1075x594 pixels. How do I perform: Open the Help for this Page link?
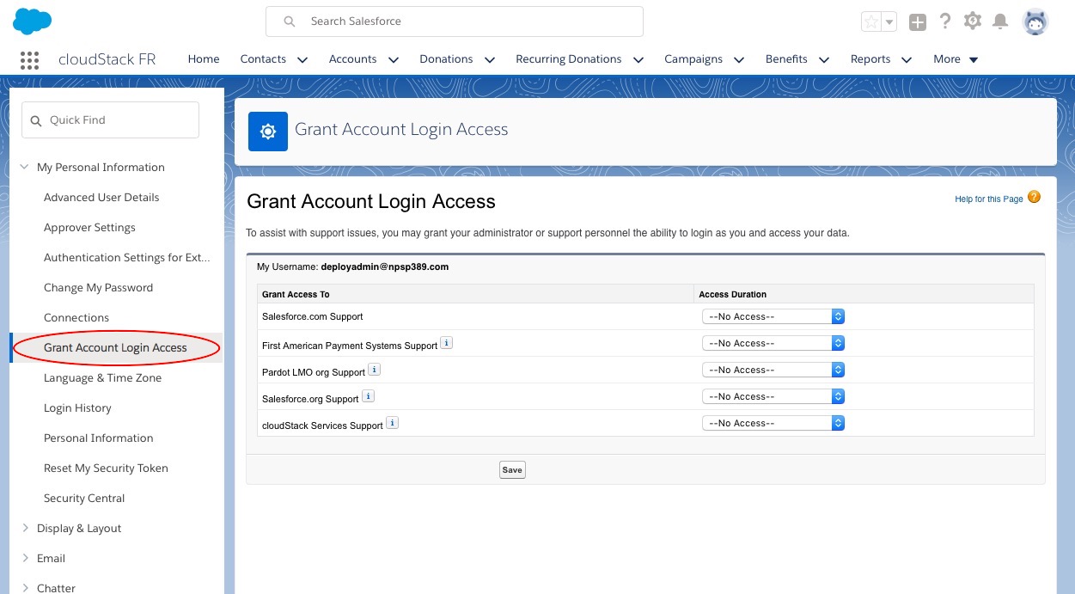989,199
